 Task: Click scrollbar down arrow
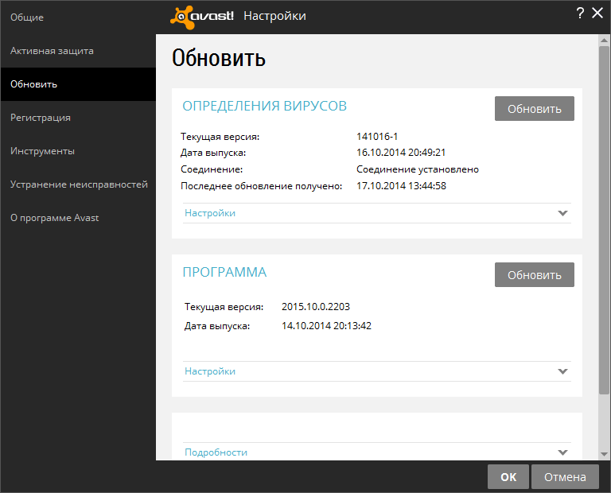click(x=604, y=454)
